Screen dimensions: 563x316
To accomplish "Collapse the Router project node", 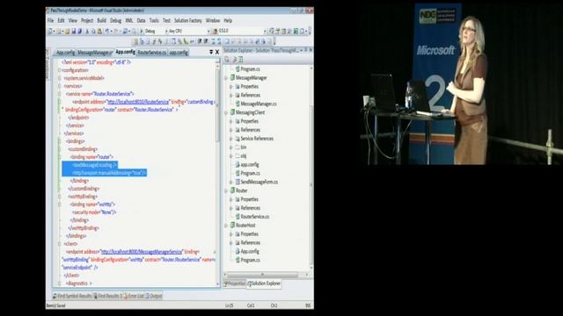I will [226, 190].
